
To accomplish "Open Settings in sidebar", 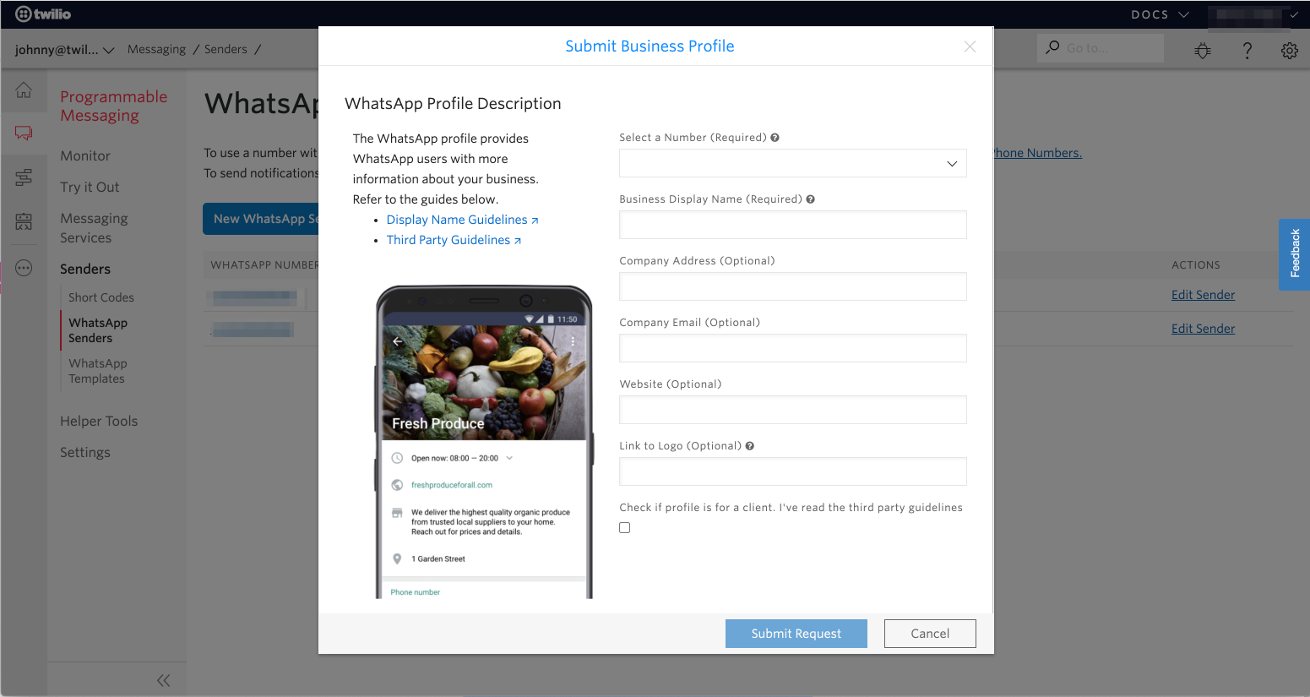I will 85,452.
